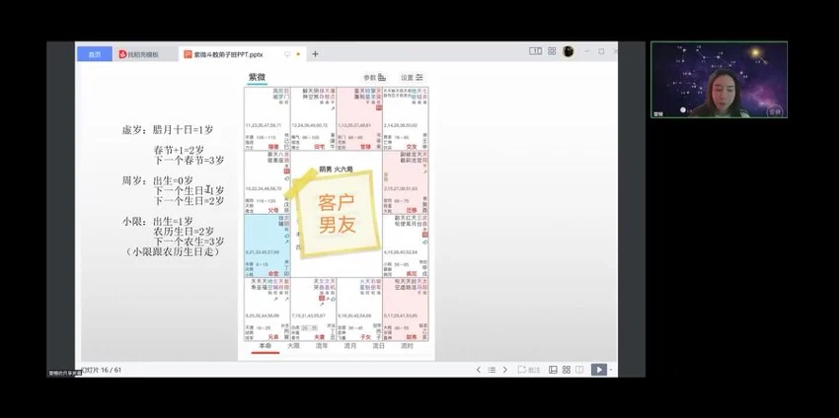Select the 紫微 heading tab in the chart
This screenshot has width=839, height=418.
point(257,78)
